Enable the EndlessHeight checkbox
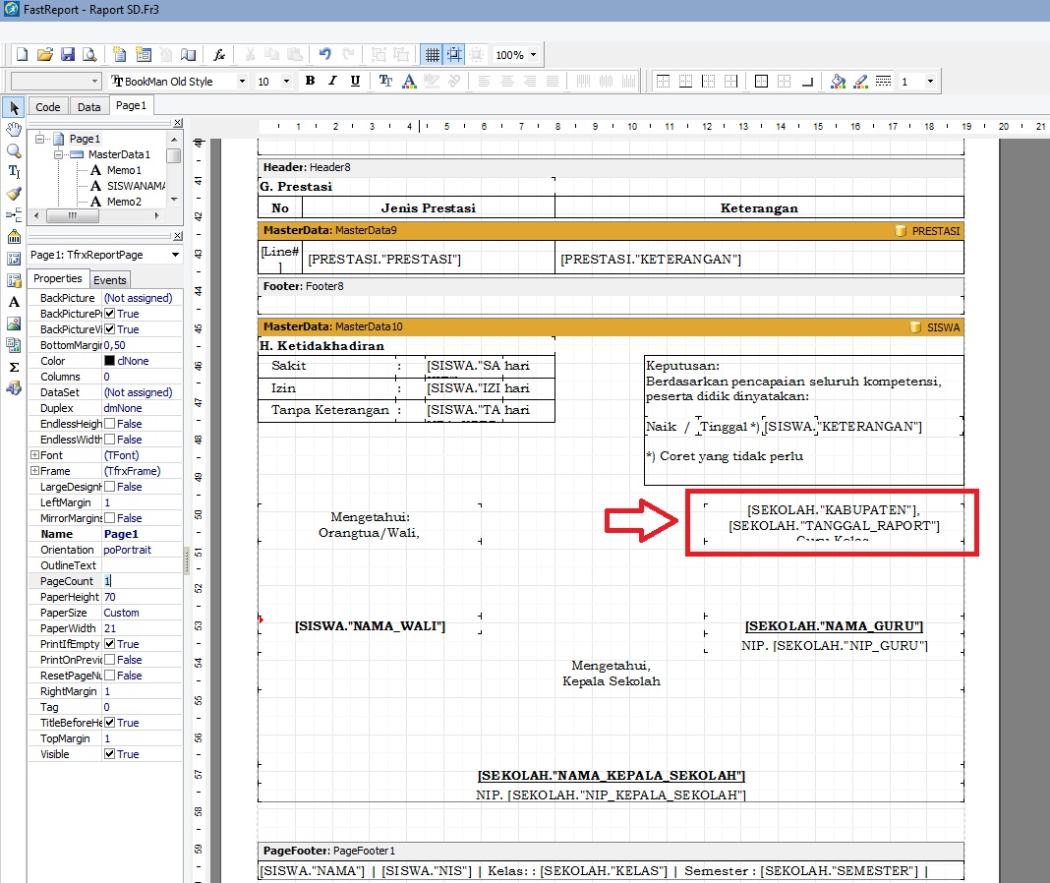This screenshot has width=1050, height=883. [110, 424]
